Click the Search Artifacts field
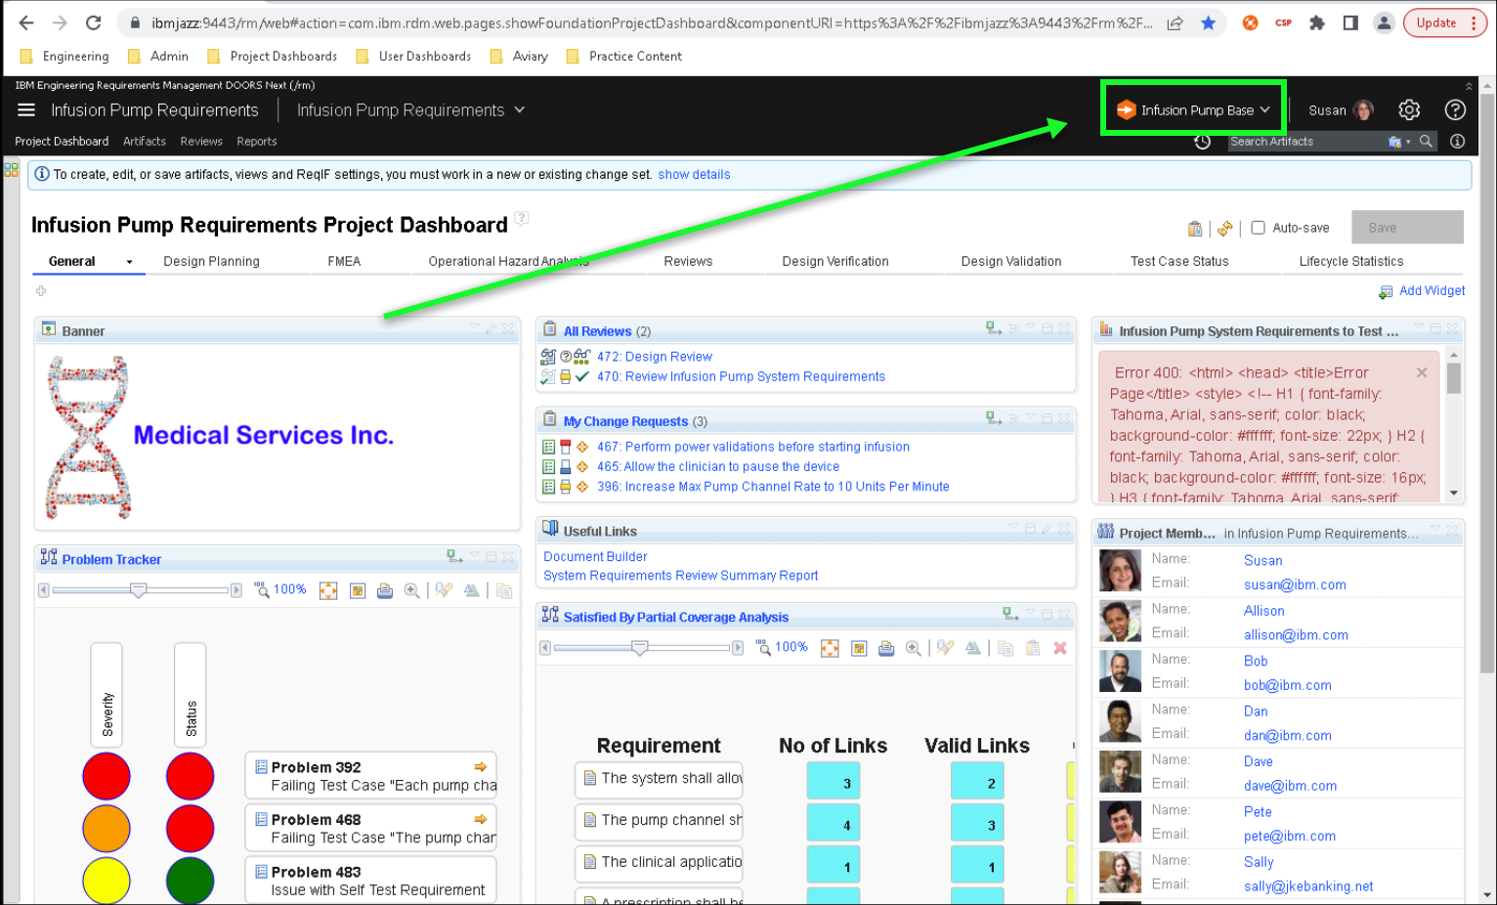Image resolution: width=1497 pixels, height=905 pixels. point(1305,142)
